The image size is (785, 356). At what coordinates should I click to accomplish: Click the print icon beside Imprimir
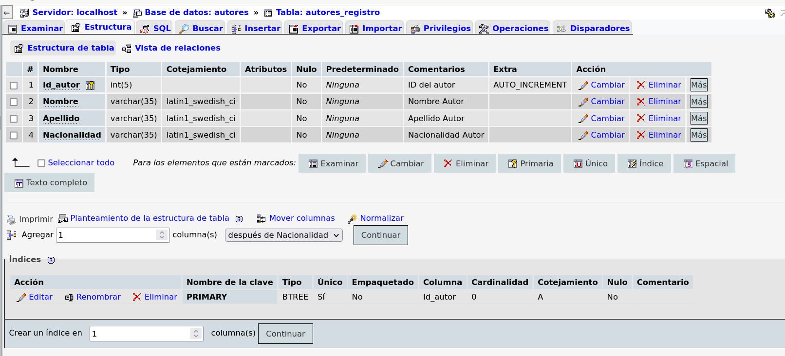[11, 219]
